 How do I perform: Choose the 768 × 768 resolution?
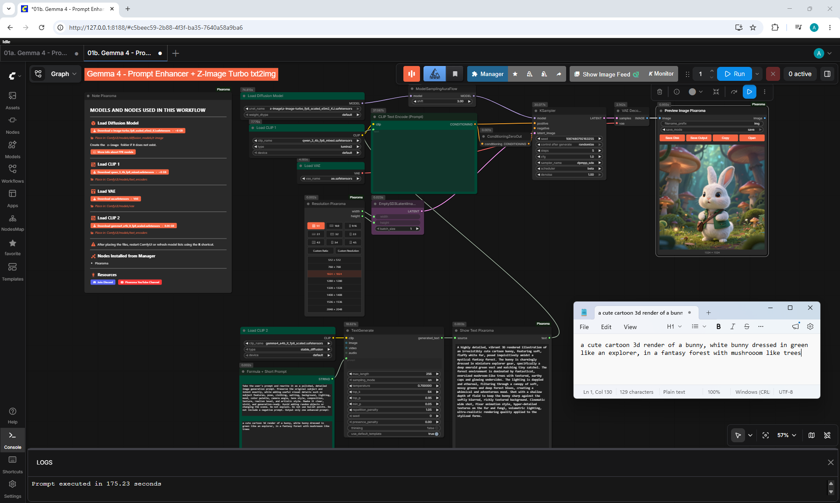point(334,267)
